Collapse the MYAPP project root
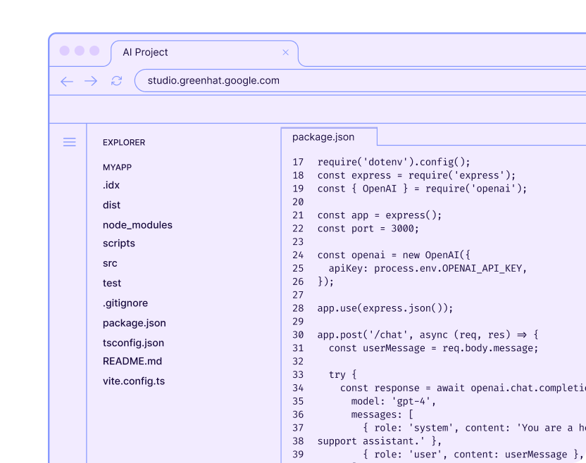 (x=117, y=167)
